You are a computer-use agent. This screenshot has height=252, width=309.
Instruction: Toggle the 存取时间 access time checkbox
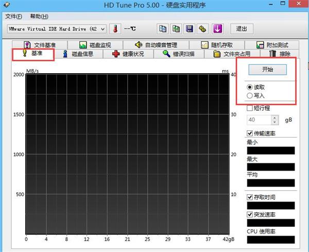point(250,197)
